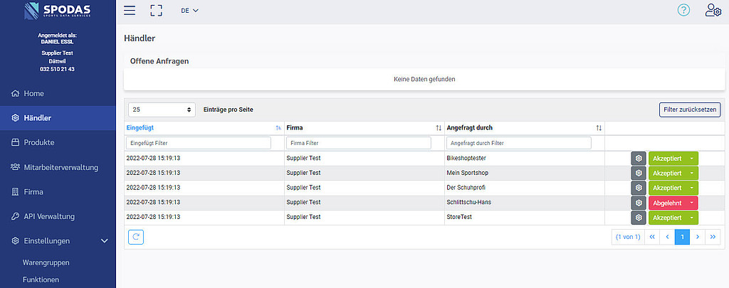Open API Verwaltung menu item
This screenshot has height=288, width=729.
pyautogui.click(x=48, y=216)
